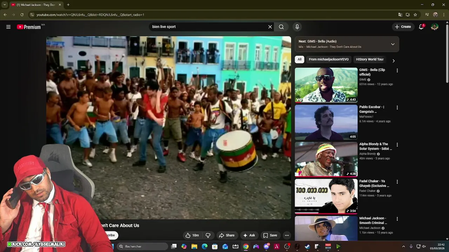Click the install app icon in address bar
Image resolution: width=449 pixels, height=252 pixels.
[408, 15]
